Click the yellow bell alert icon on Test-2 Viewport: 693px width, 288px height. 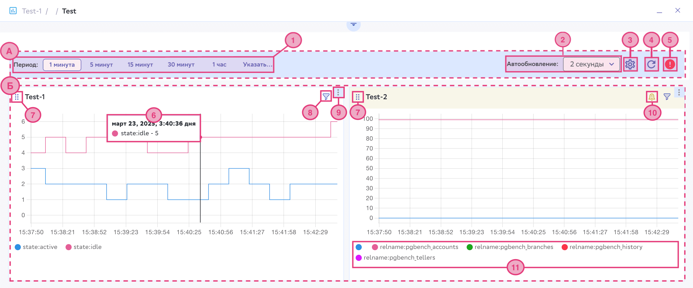click(x=652, y=97)
